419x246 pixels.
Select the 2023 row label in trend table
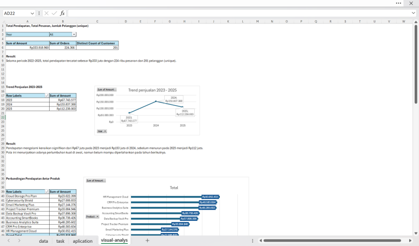point(27,100)
